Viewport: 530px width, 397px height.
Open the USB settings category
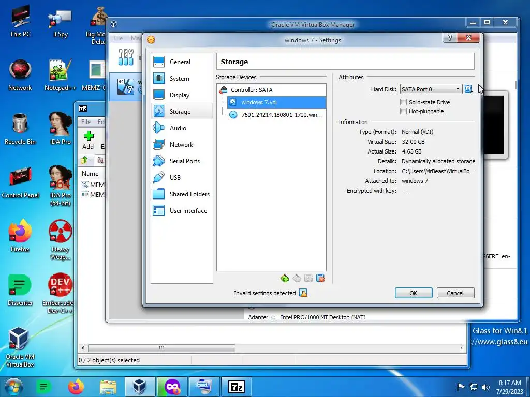click(182, 178)
